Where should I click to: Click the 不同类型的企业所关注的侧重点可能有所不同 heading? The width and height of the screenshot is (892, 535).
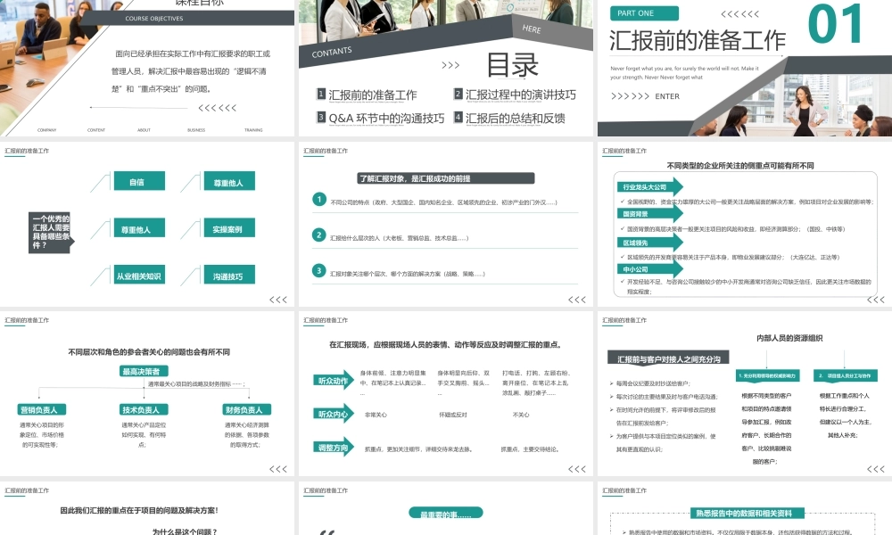[740, 166]
